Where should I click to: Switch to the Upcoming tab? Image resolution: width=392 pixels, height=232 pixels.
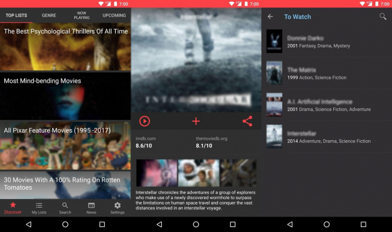pos(114,15)
